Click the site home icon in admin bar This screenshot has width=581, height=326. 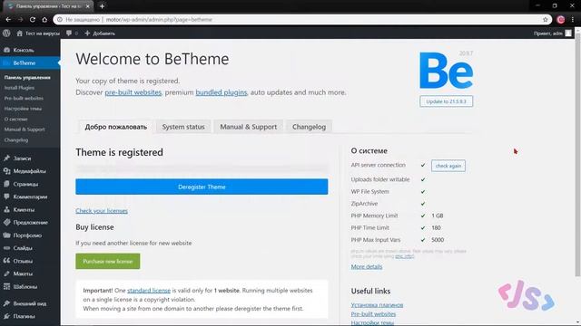[x=19, y=34]
